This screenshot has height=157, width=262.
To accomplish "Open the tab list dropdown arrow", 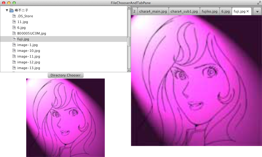I will pyautogui.click(x=257, y=12).
